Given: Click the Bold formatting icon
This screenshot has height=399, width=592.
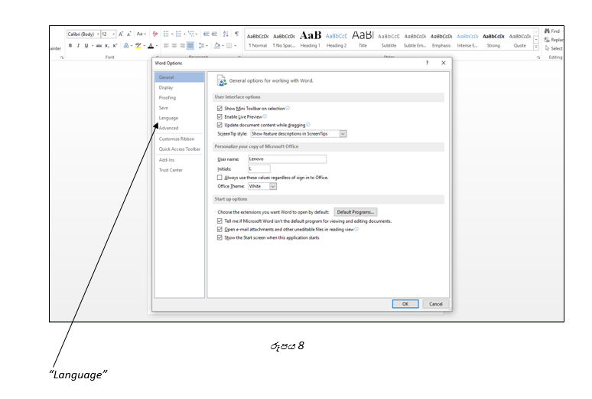Looking at the screenshot, I should pyautogui.click(x=70, y=46).
